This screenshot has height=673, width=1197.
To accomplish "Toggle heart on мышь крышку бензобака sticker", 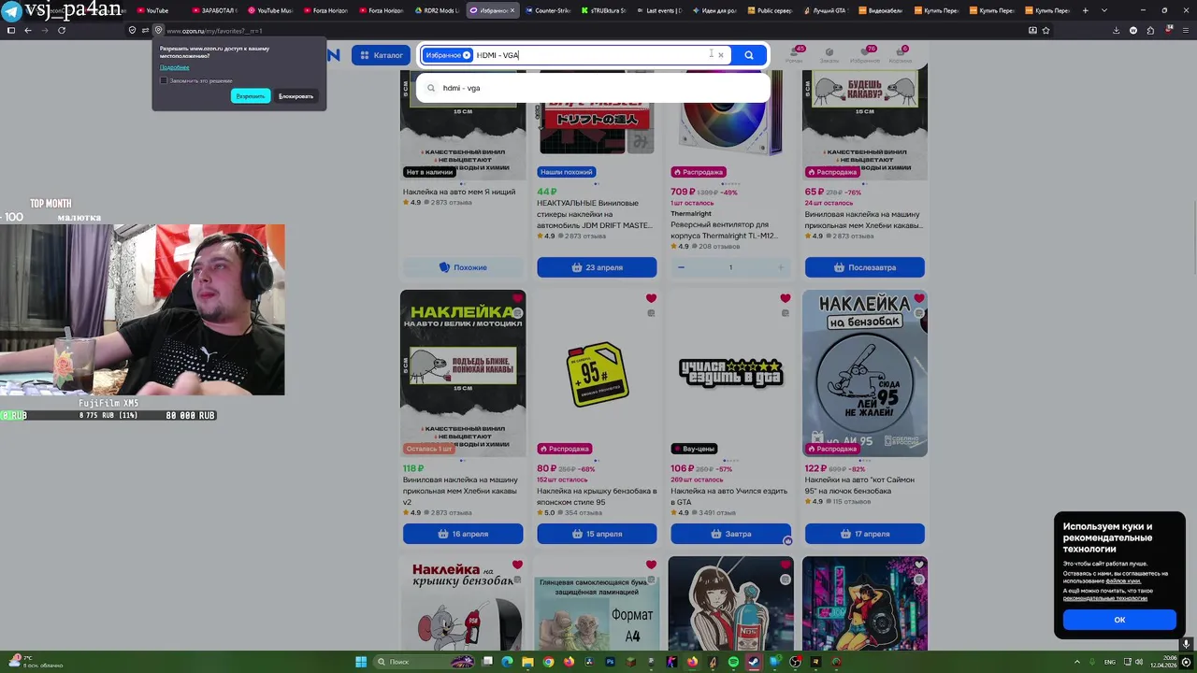I will click(517, 566).
